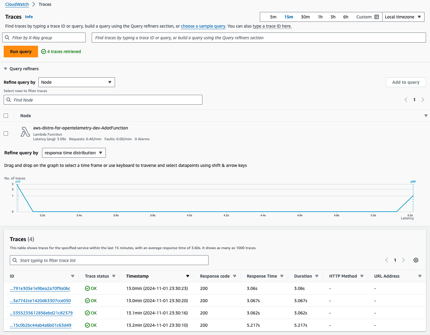The height and width of the screenshot is (335, 430).
Task: Sort traces by Timestamp arrow
Action: click(x=188, y=276)
